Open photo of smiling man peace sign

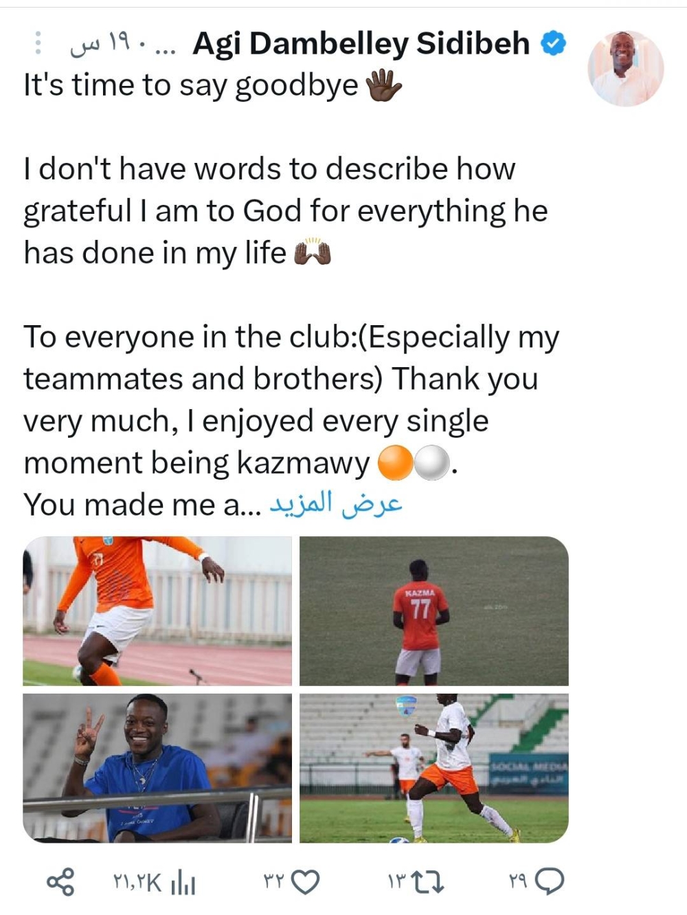point(157,768)
